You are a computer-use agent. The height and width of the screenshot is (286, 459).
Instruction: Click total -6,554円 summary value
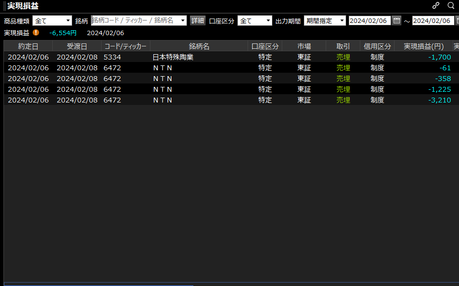[x=63, y=33]
